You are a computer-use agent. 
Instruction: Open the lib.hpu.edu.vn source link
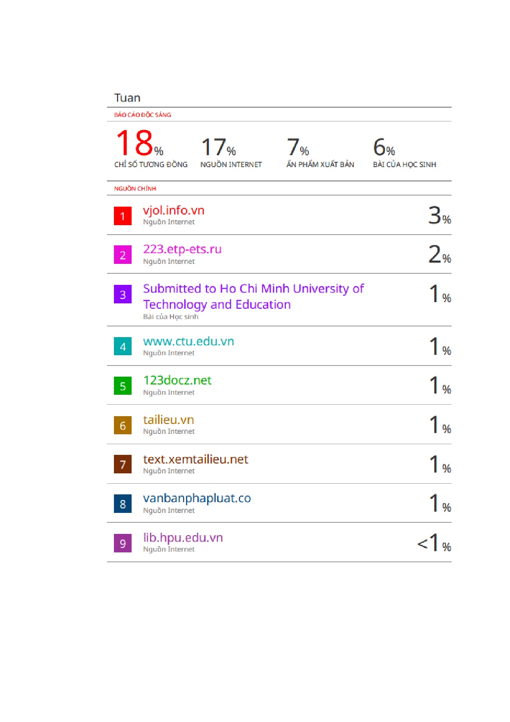coord(183,538)
